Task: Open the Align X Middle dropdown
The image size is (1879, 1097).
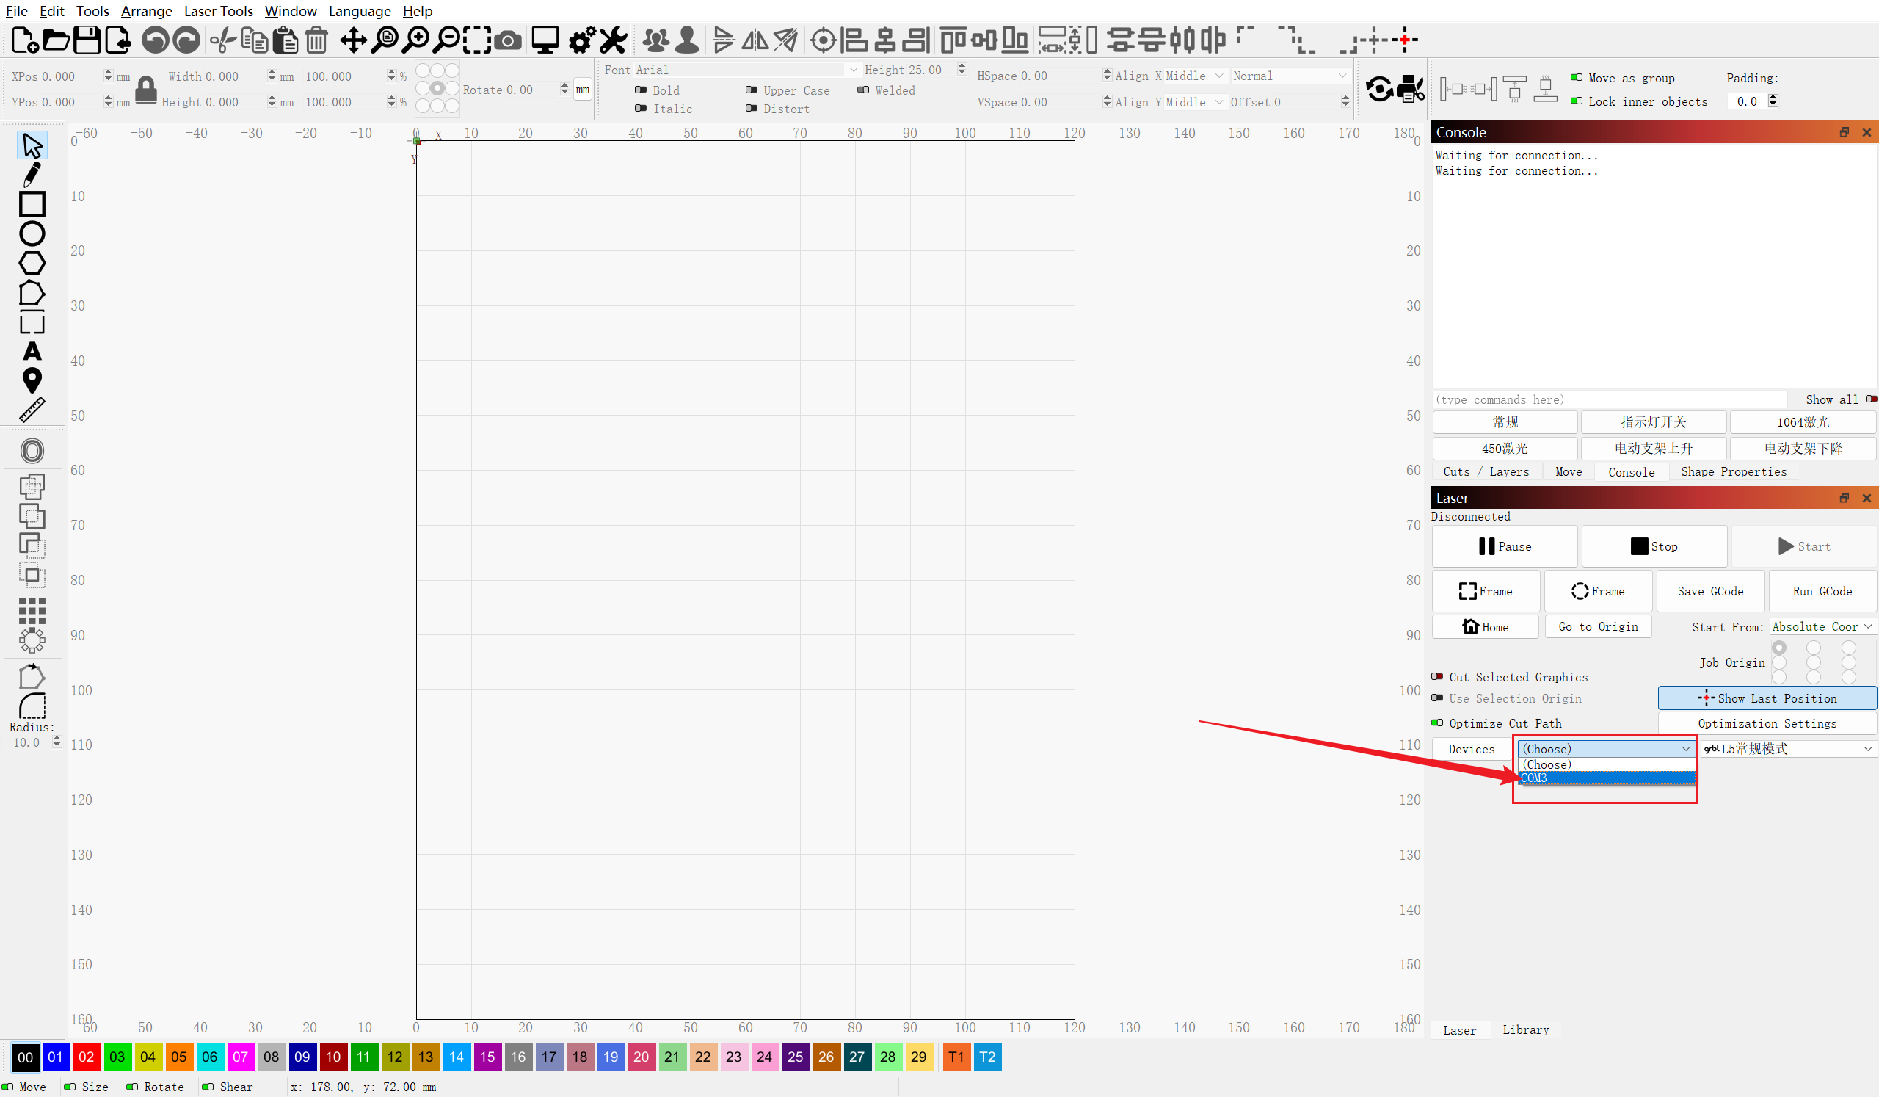Action: click(1195, 76)
